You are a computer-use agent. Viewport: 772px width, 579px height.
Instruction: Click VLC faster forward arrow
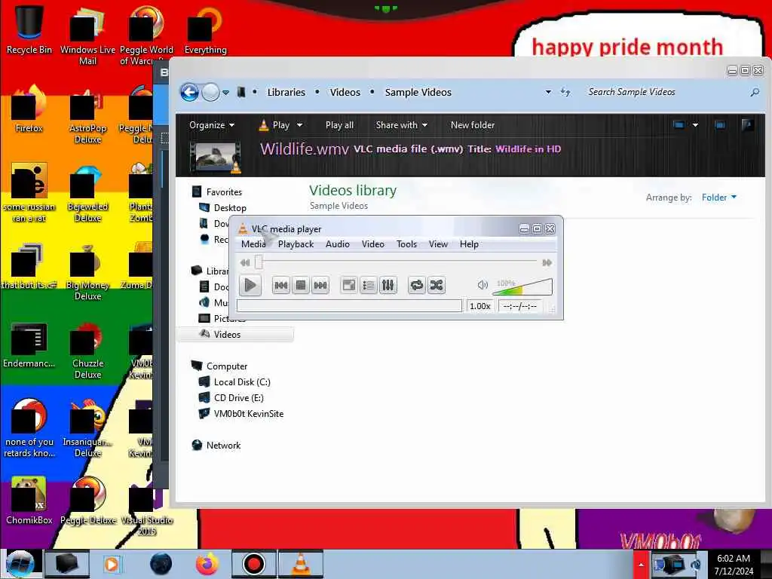coord(547,263)
